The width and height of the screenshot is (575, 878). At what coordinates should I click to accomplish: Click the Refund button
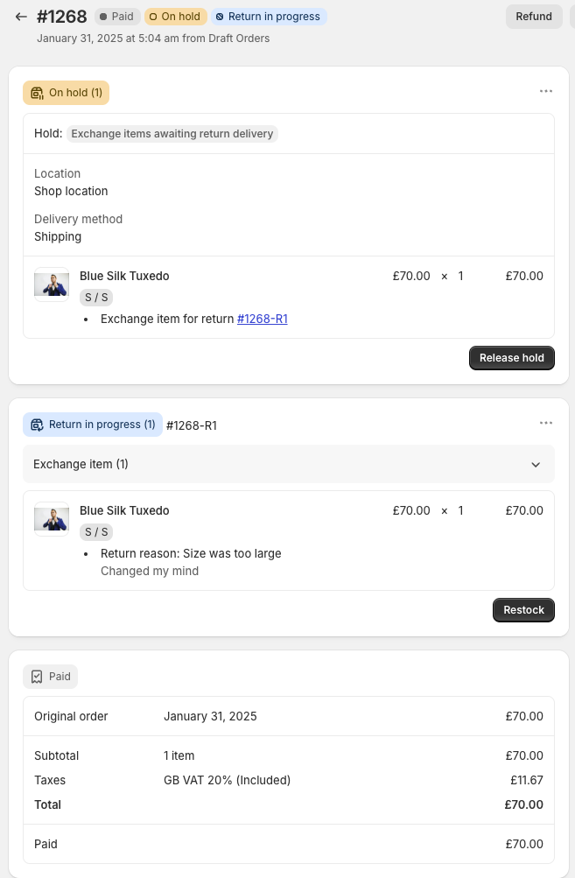[534, 17]
